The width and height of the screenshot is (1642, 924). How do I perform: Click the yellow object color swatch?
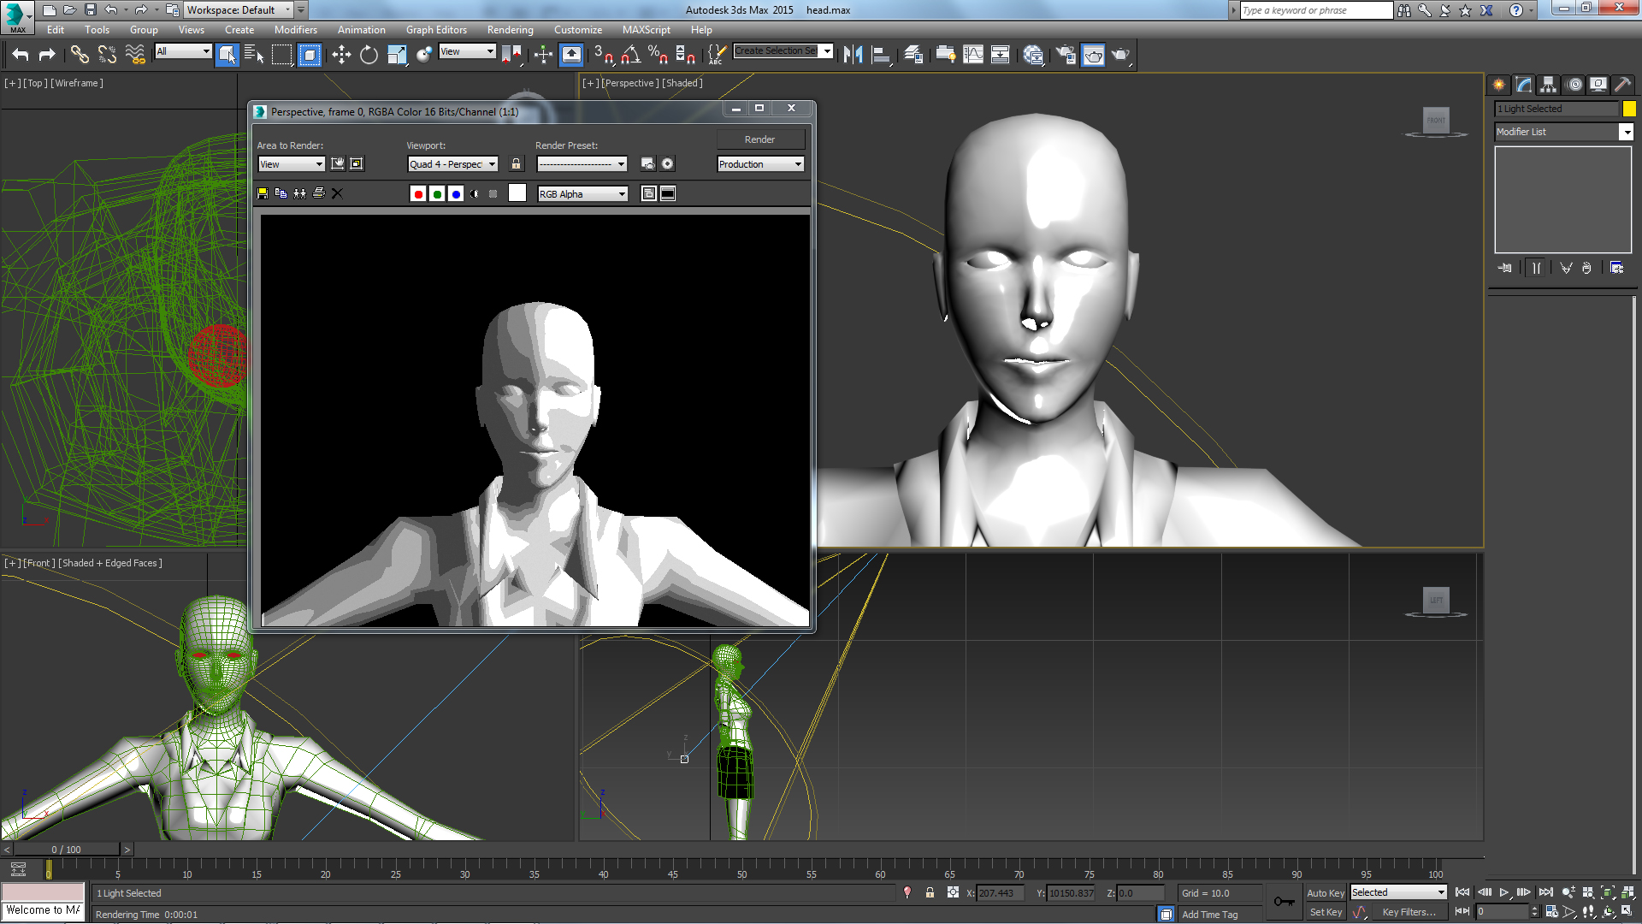coord(1629,109)
